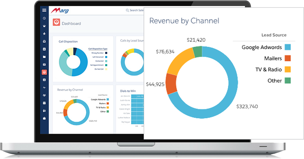Select the highlighted red dashboard sidebar icon
The image size is (304, 159).
[x=44, y=72]
